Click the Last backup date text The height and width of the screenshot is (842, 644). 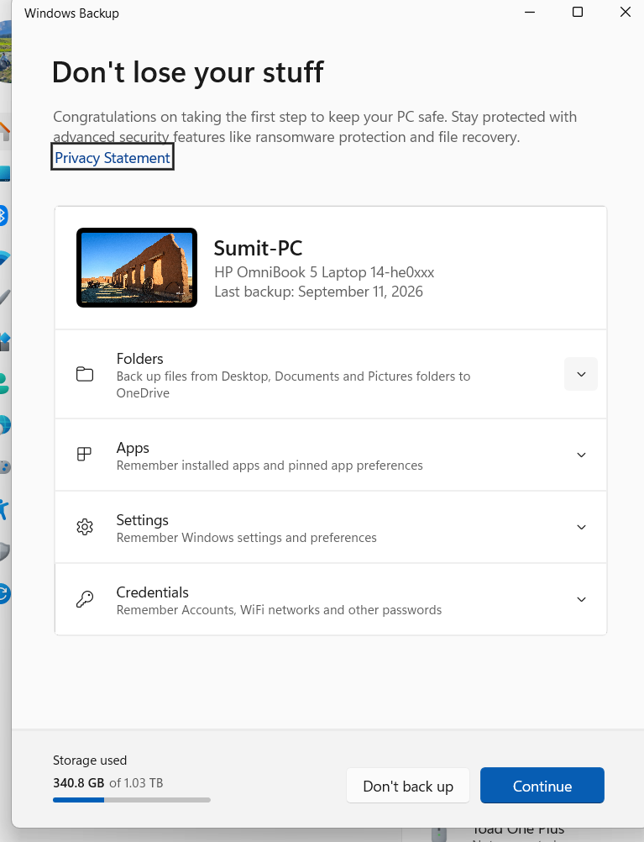319,292
